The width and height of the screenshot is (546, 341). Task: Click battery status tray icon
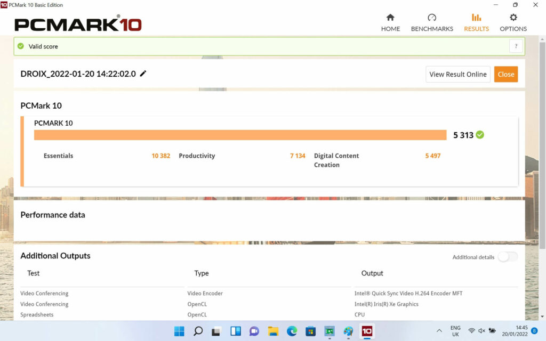492,330
